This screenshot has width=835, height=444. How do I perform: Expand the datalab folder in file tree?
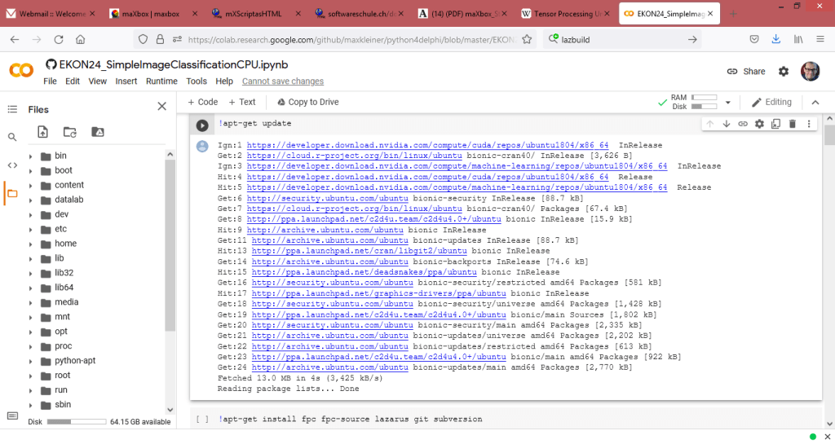[31, 200]
